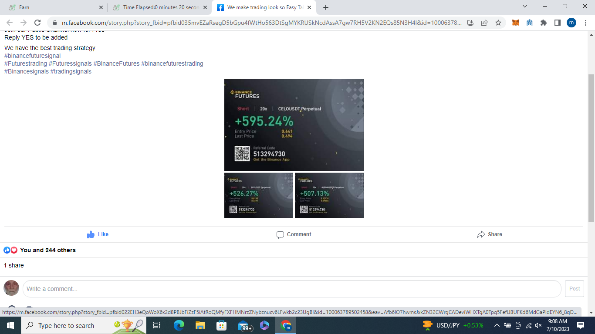Click the Post comment button
595x334 pixels.
click(x=574, y=289)
